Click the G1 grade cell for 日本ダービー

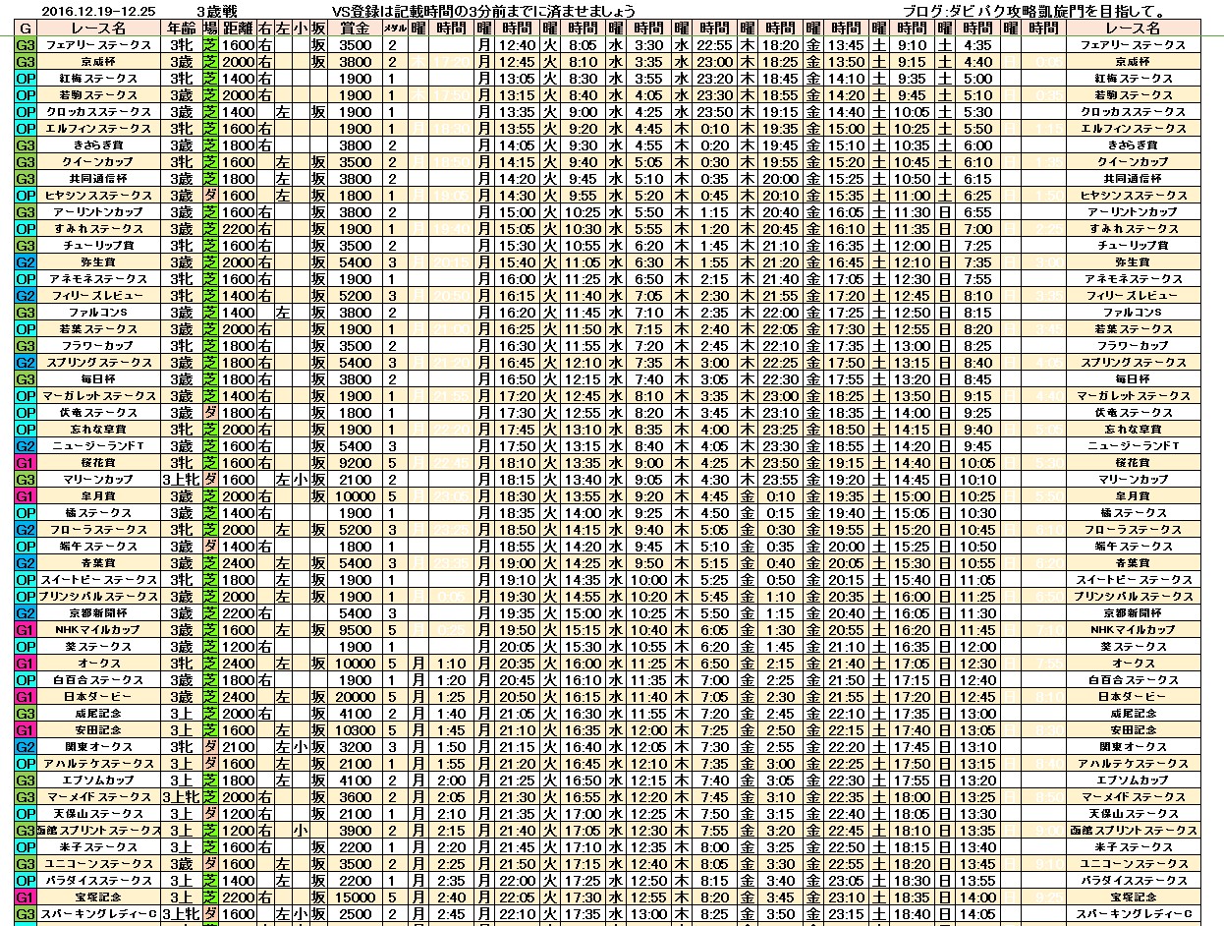26,697
